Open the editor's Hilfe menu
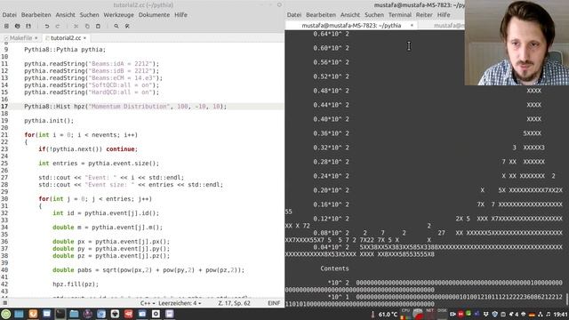This screenshot has width=569, height=320. tap(180, 15)
